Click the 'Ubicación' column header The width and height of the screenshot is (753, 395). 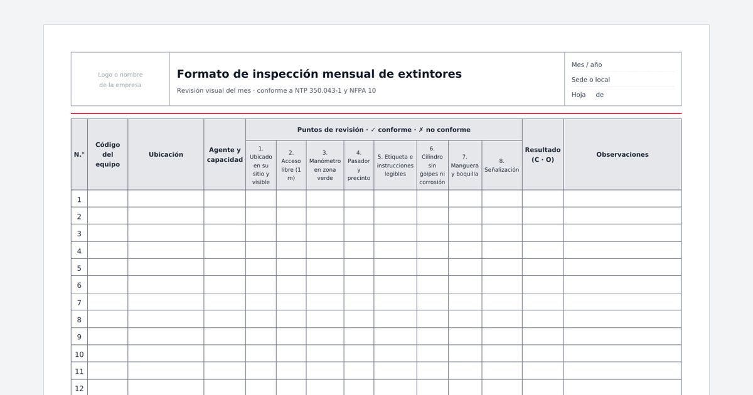point(166,154)
